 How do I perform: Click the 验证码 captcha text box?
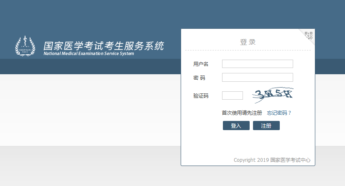232,96
